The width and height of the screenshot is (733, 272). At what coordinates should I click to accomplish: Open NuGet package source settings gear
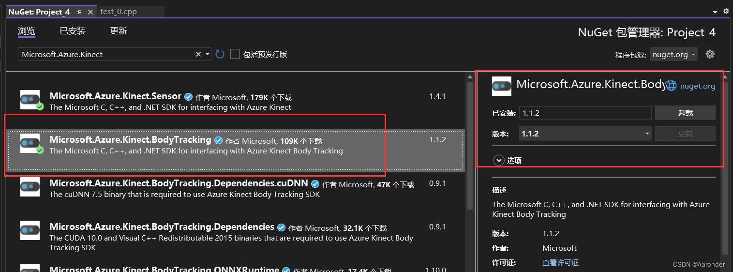[x=710, y=54]
